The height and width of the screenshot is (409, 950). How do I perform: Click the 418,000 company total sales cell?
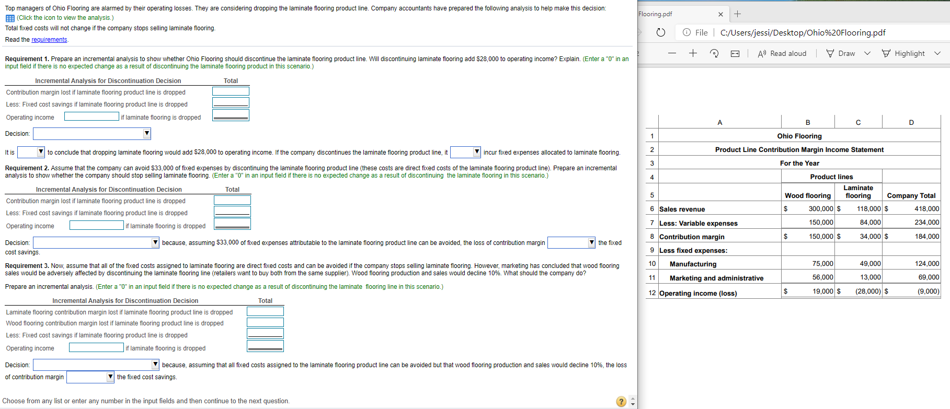point(926,208)
